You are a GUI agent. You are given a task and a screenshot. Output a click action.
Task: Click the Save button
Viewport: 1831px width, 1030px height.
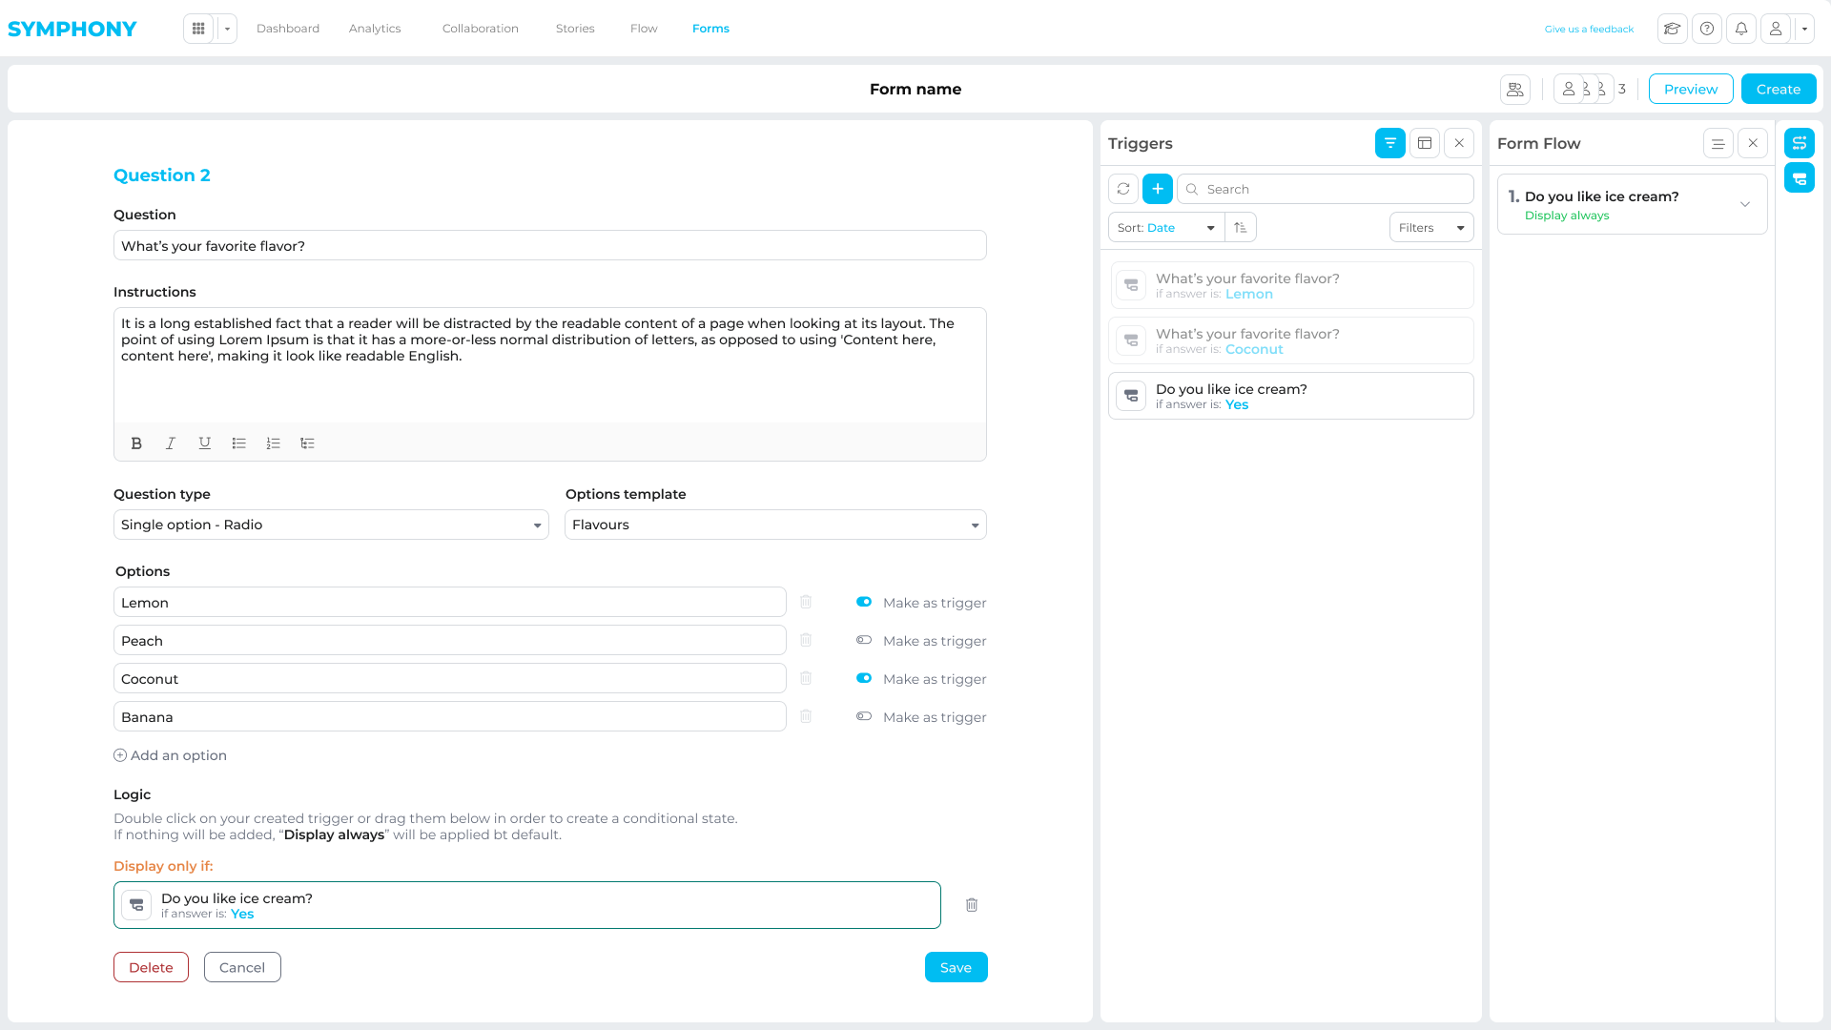(x=956, y=967)
